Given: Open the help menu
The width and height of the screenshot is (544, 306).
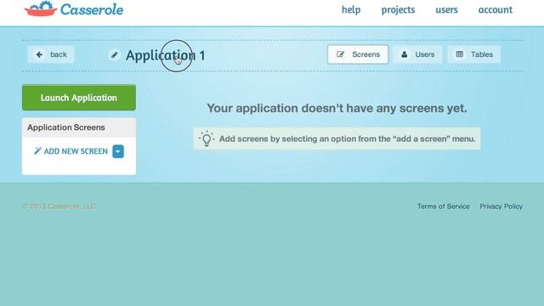Looking at the screenshot, I should (x=351, y=9).
